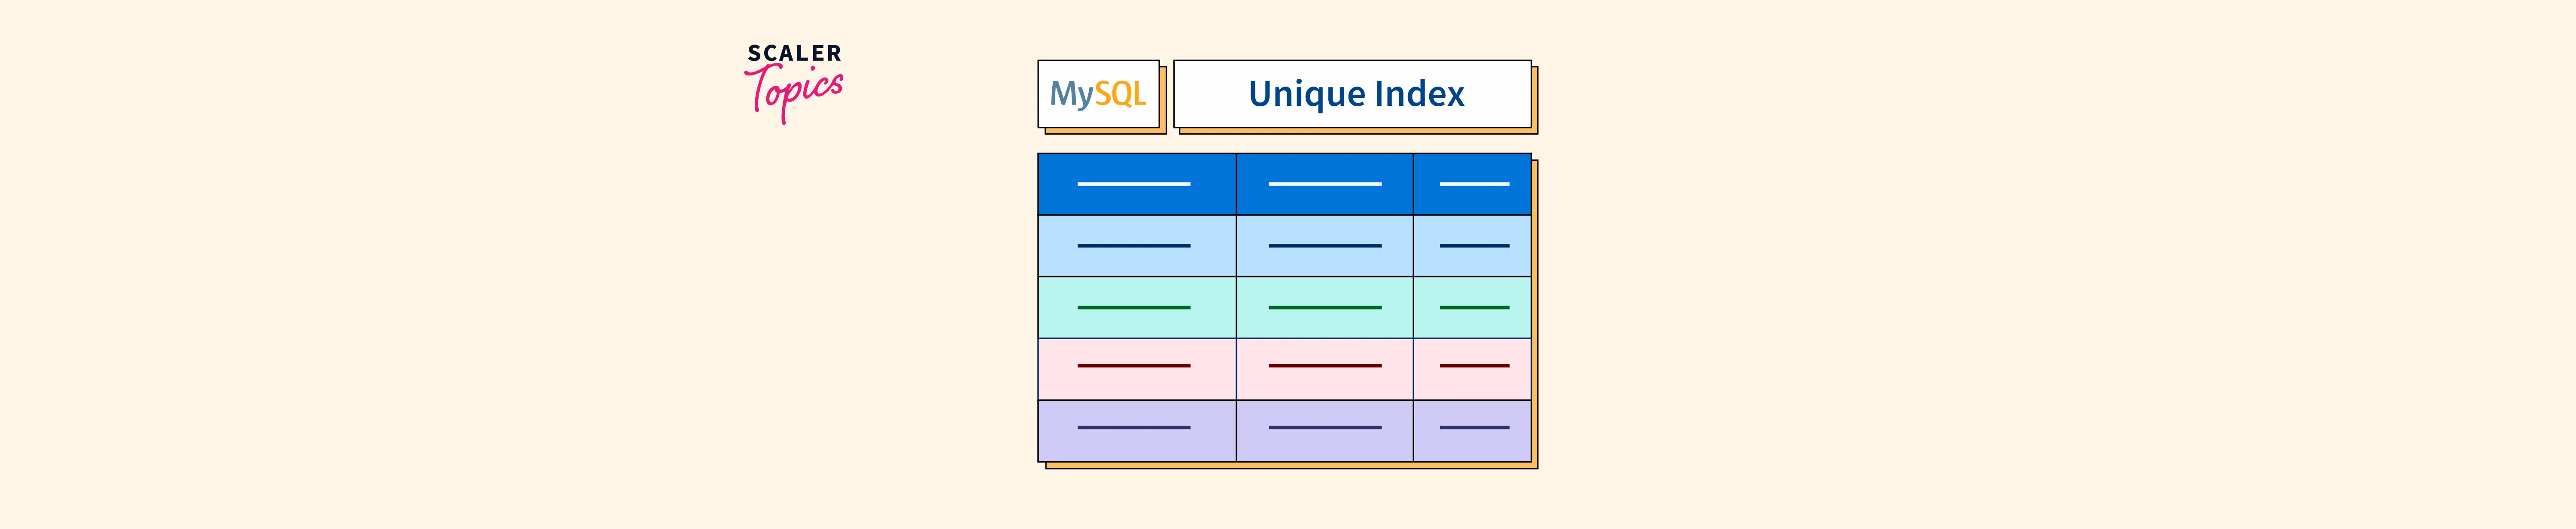The image size is (2576, 529).
Task: Click the orange 'SQL' text in MySQL label
Action: click(x=1120, y=94)
